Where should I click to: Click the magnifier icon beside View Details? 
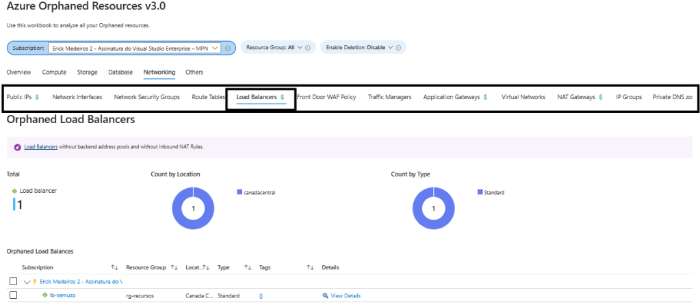[x=326, y=296]
